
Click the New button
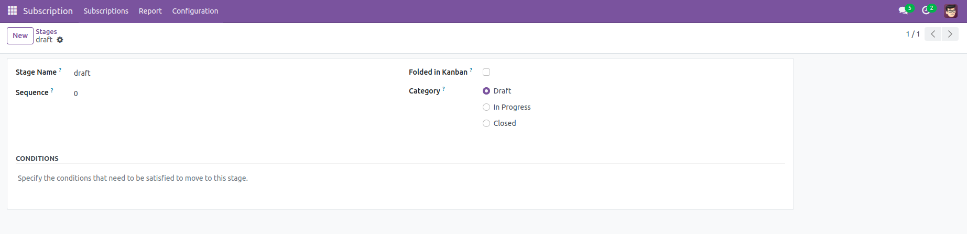(x=20, y=36)
